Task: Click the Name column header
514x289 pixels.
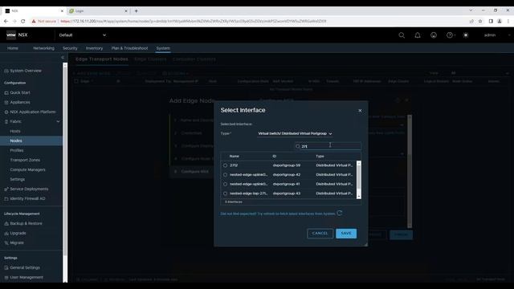Action: point(234,157)
